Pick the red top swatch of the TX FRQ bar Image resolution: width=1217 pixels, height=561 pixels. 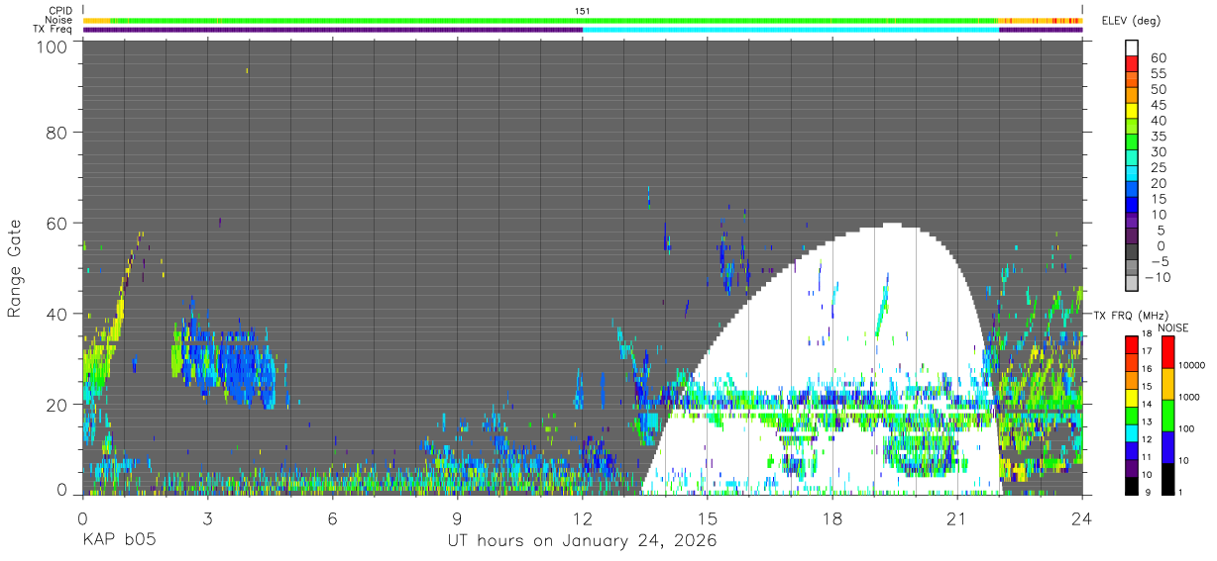(1132, 344)
